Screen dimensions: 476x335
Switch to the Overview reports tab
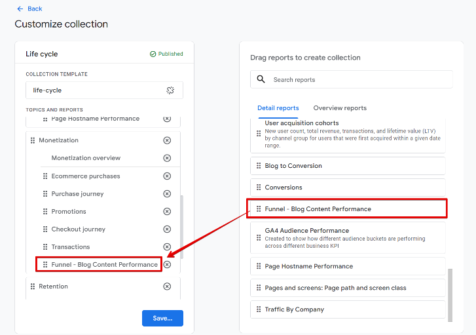click(x=340, y=108)
